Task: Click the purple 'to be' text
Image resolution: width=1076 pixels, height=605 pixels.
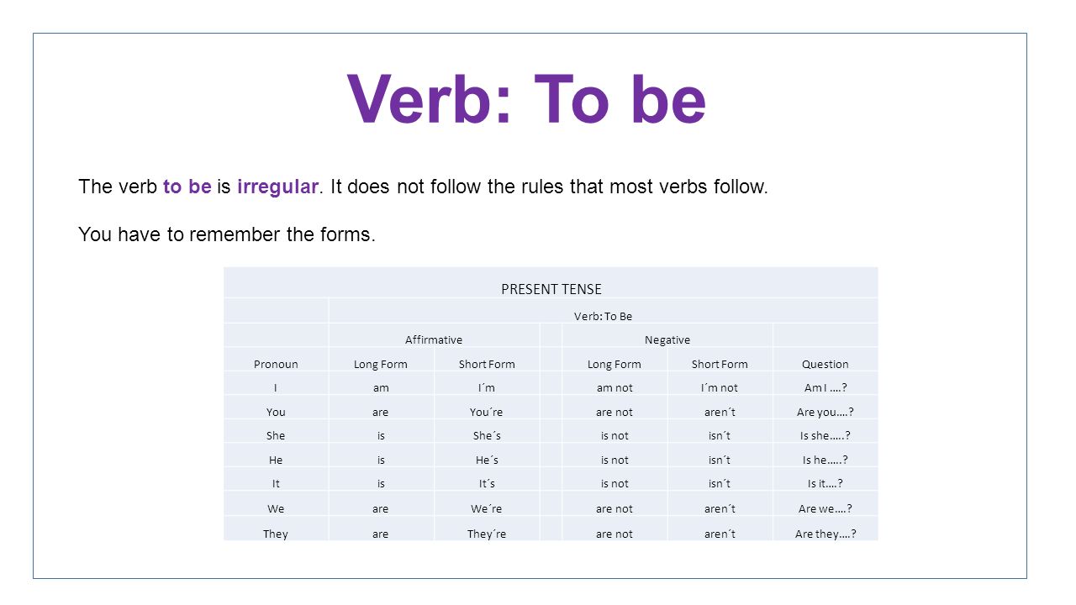Action: (187, 187)
